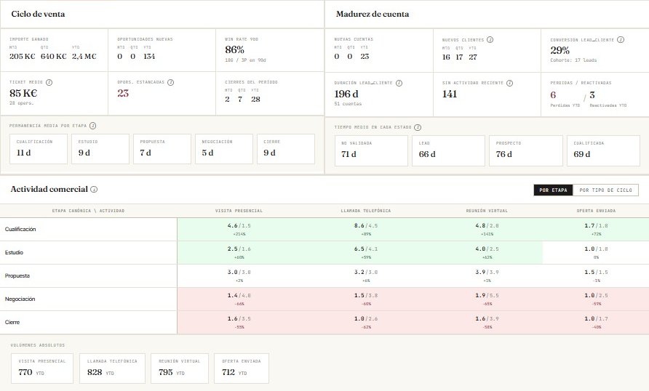Click info icon next to Ticket Medio
This screenshot has height=391, width=649.
coord(49,82)
